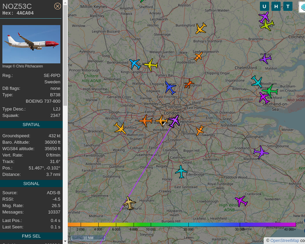
Task: Select the light blue aircraft near Berkhamsted
Action: (x=135, y=64)
